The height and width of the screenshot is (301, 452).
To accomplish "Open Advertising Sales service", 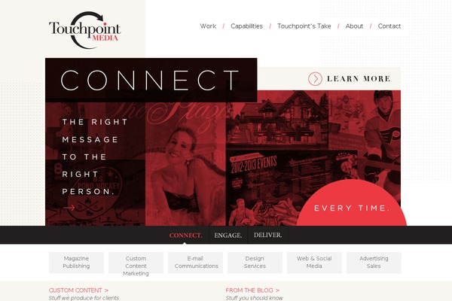I will pos(374,263).
